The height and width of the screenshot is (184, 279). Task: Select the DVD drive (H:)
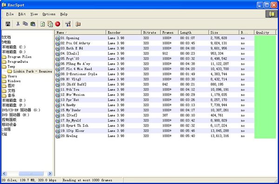tap(15, 115)
